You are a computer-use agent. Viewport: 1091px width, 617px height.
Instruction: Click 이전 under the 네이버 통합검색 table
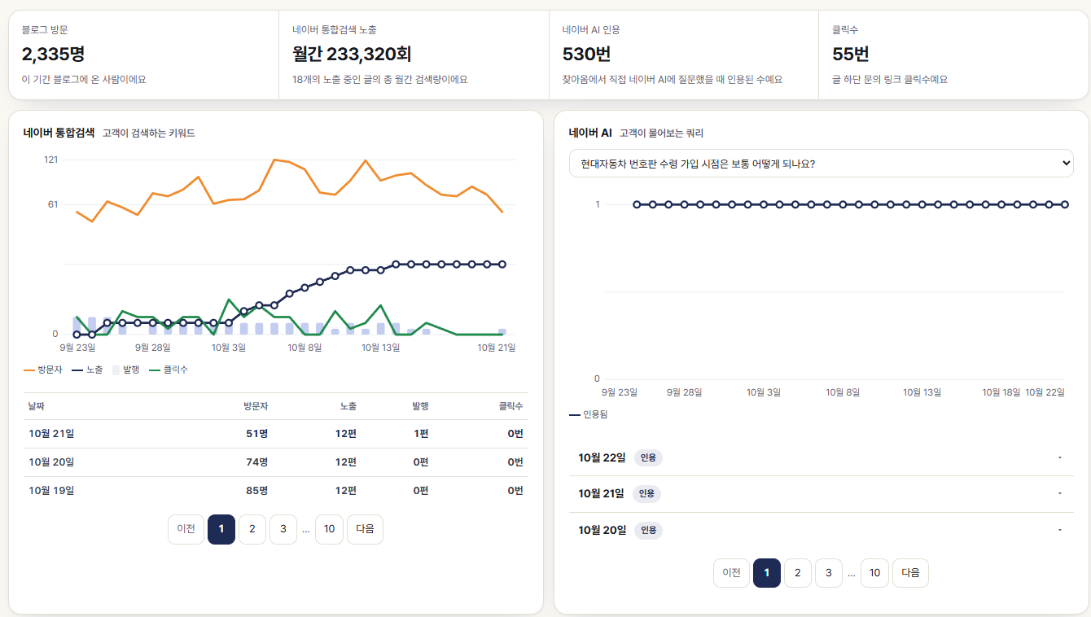(x=186, y=529)
